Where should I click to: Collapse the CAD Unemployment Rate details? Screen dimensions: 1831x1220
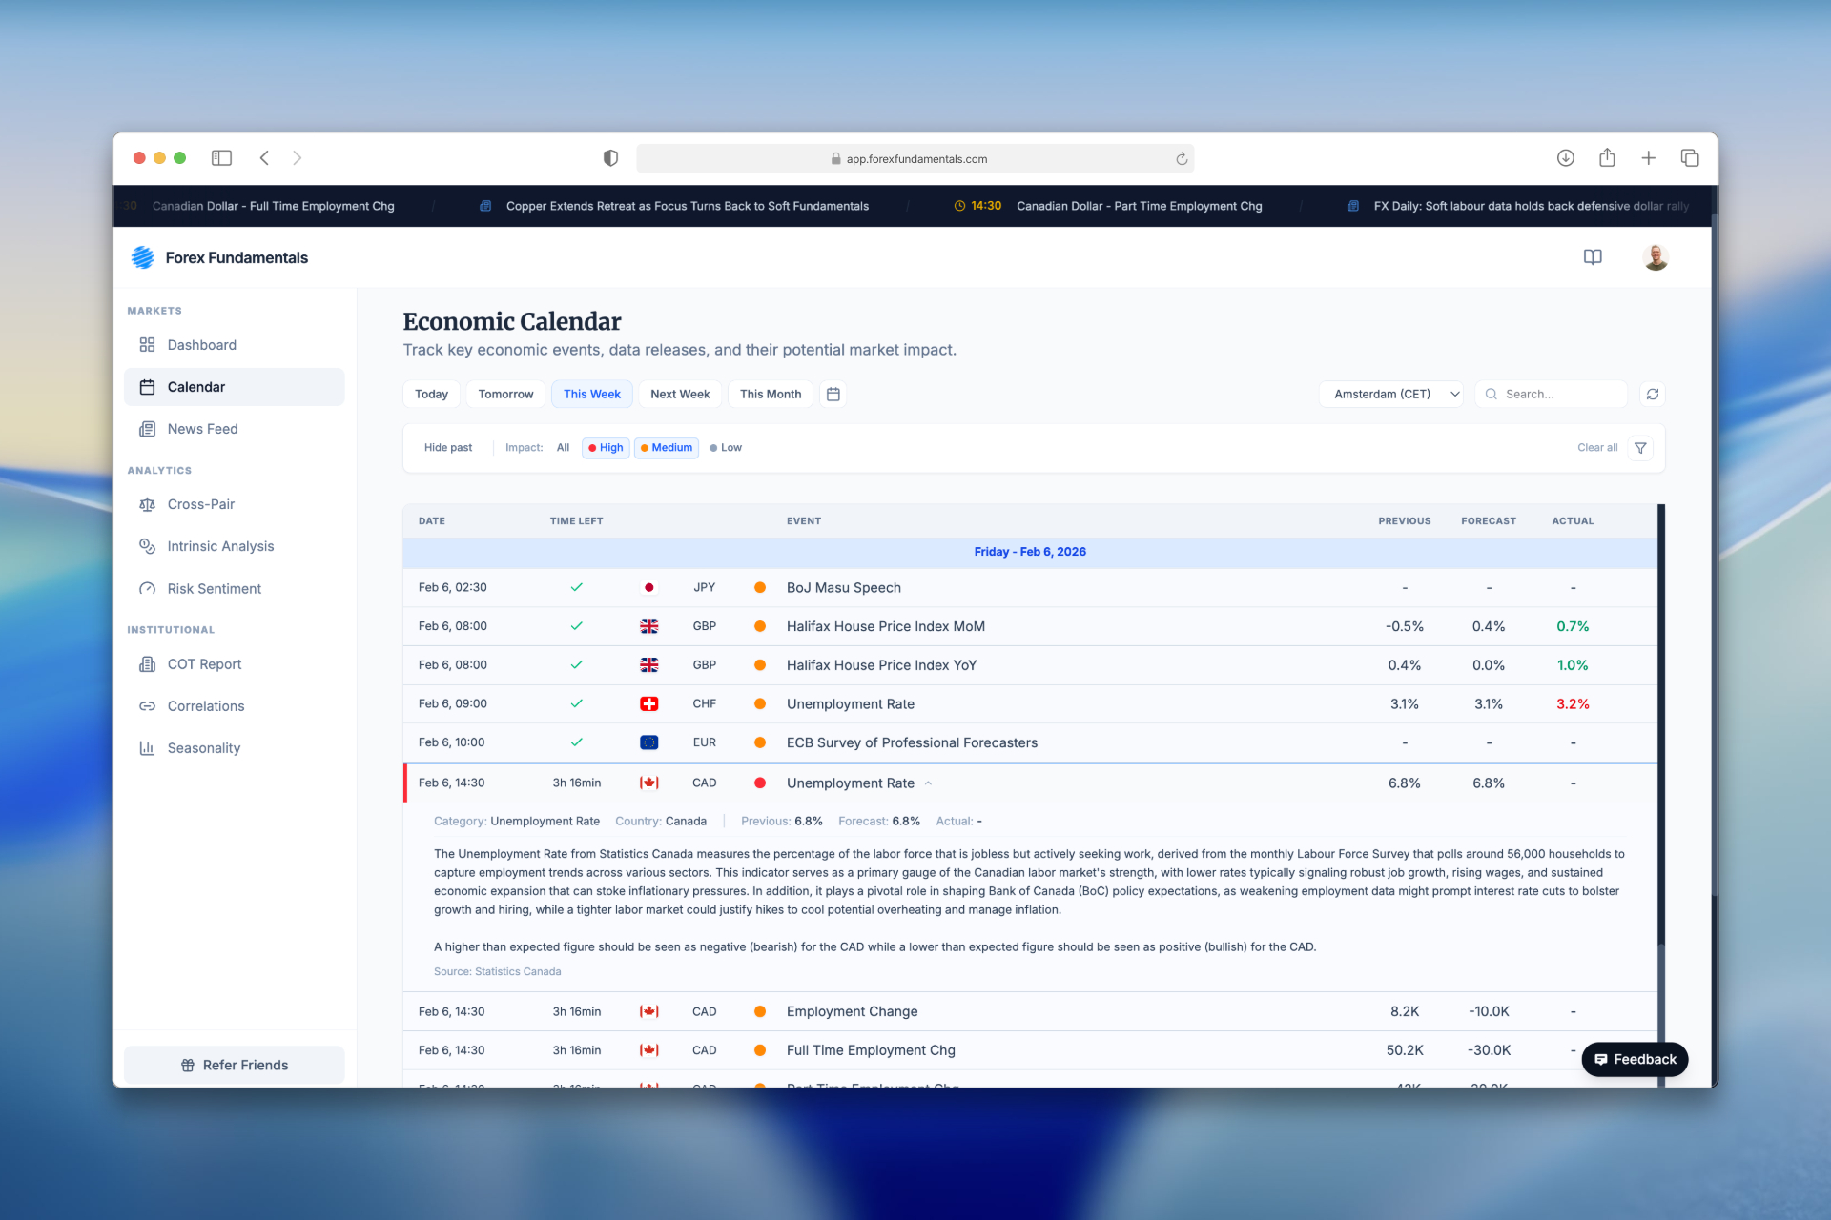(x=928, y=783)
